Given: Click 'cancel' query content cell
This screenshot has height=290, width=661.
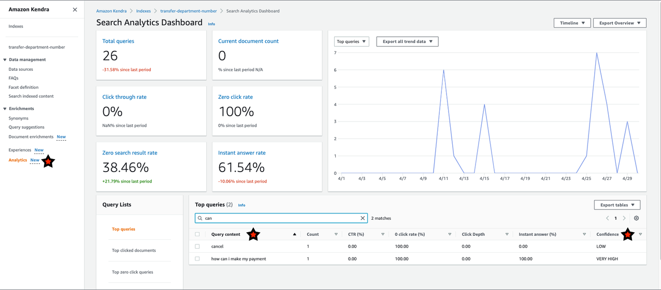Looking at the screenshot, I should [217, 247].
